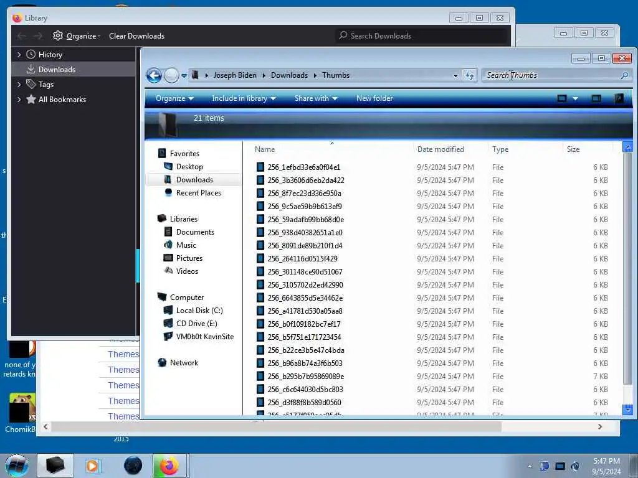Click Joseph Biden in address breadcrumb

tap(235, 75)
